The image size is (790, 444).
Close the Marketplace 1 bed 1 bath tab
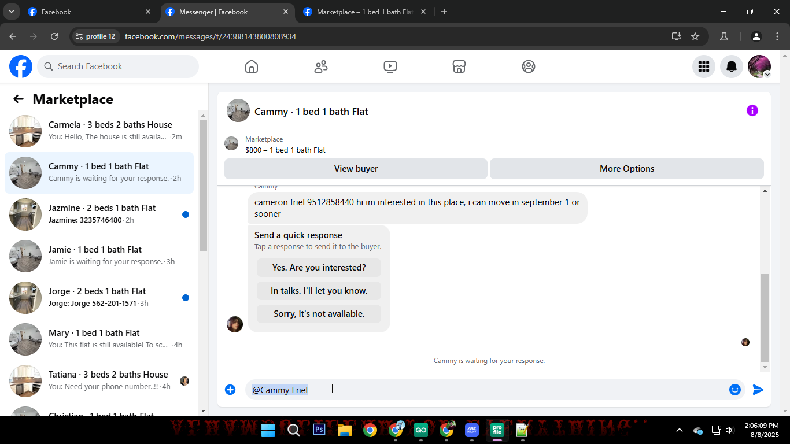click(x=423, y=12)
